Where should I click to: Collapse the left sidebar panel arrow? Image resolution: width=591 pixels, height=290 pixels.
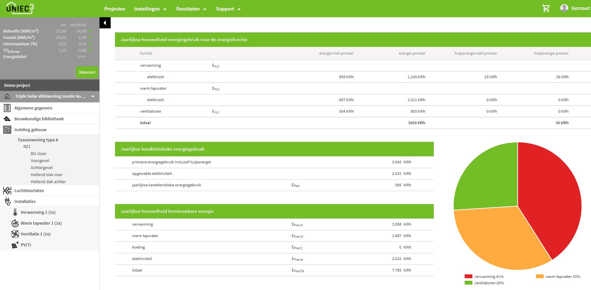coord(105,23)
